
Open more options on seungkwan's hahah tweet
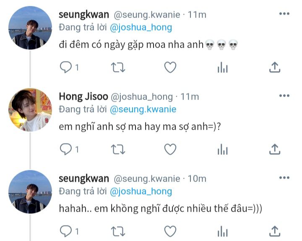point(284,178)
